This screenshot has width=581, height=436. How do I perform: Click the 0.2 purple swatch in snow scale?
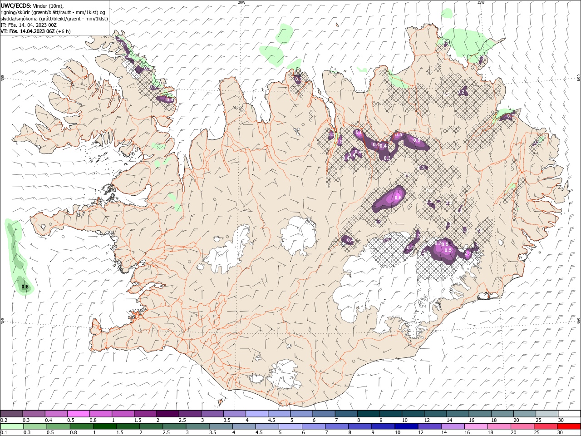pyautogui.click(x=12, y=414)
